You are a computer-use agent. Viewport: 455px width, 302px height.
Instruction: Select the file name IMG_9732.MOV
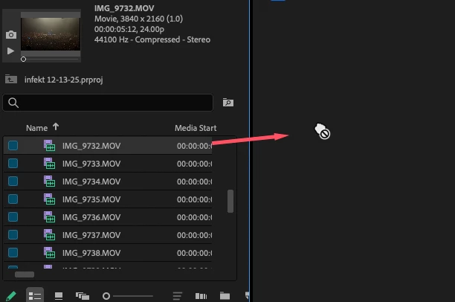coord(91,146)
